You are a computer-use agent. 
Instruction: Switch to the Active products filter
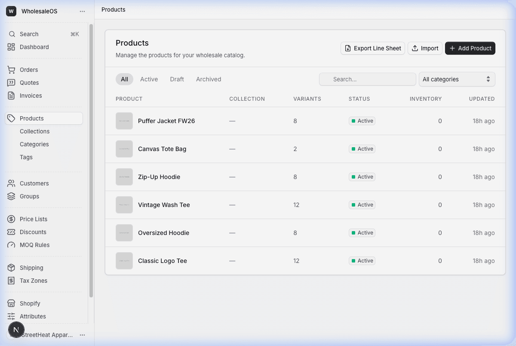pyautogui.click(x=149, y=79)
